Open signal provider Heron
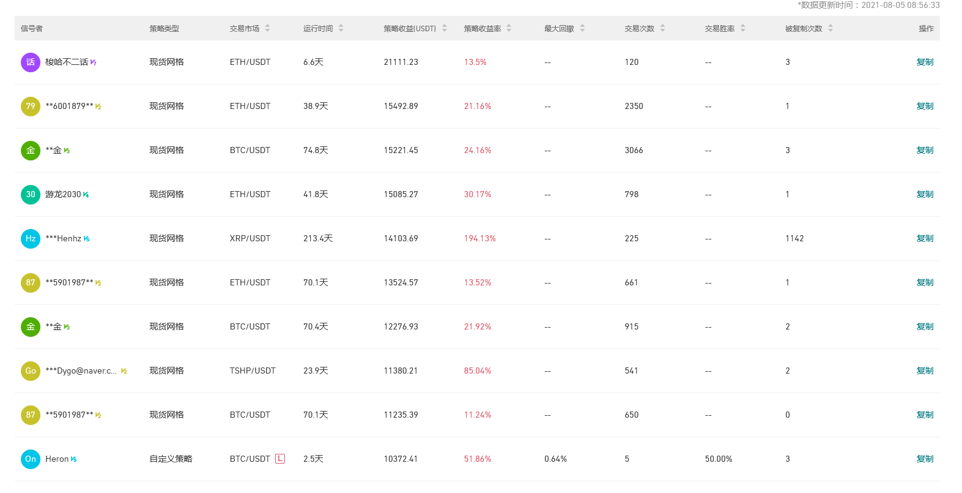Image resolution: width=962 pixels, height=493 pixels. click(x=57, y=459)
